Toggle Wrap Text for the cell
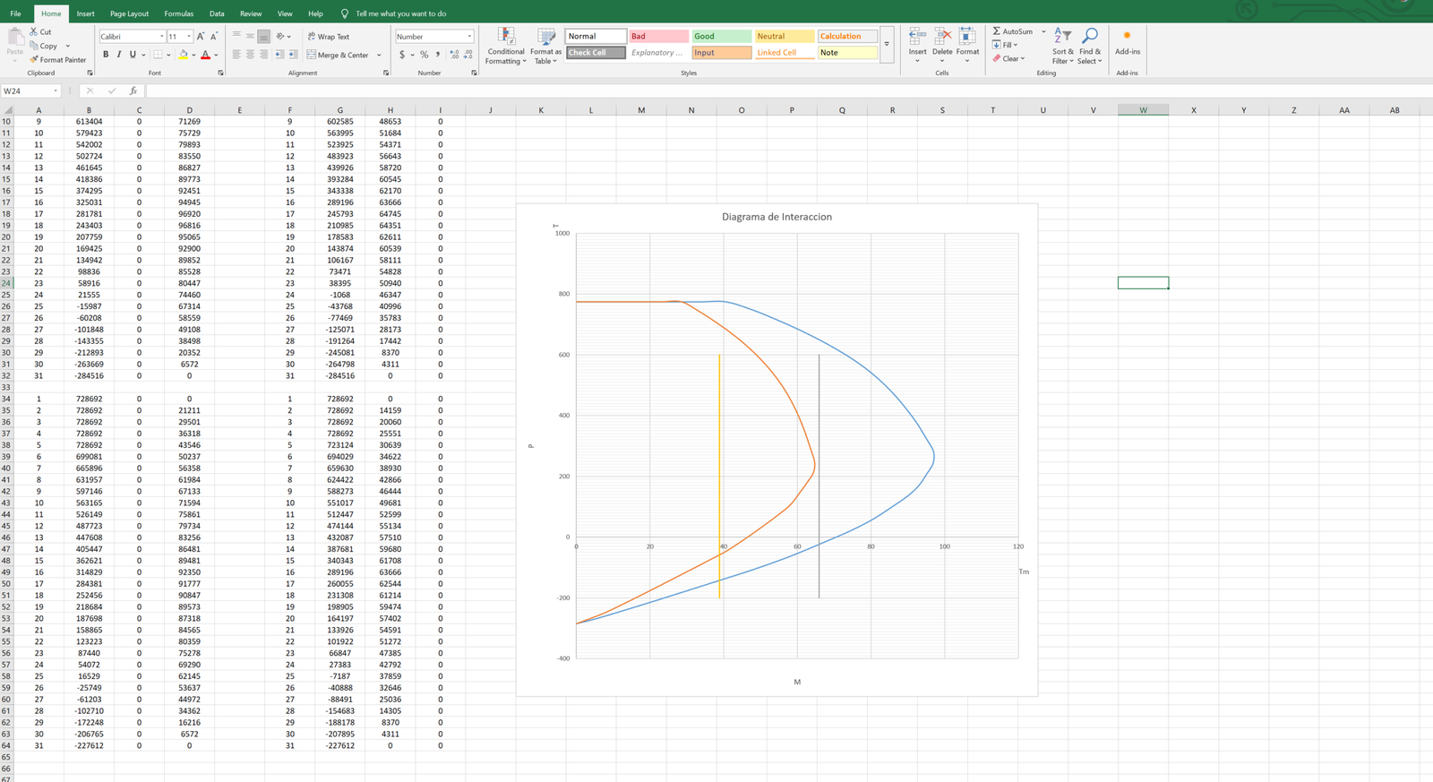 coord(329,37)
